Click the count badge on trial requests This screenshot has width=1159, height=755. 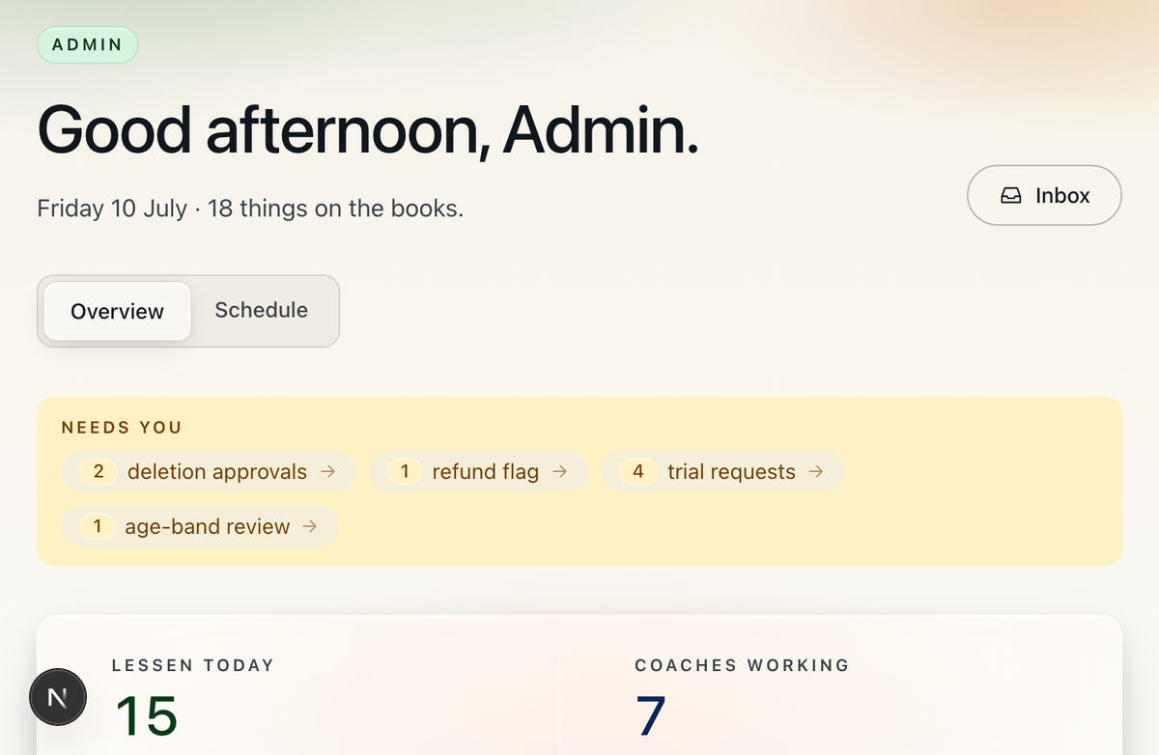click(637, 471)
